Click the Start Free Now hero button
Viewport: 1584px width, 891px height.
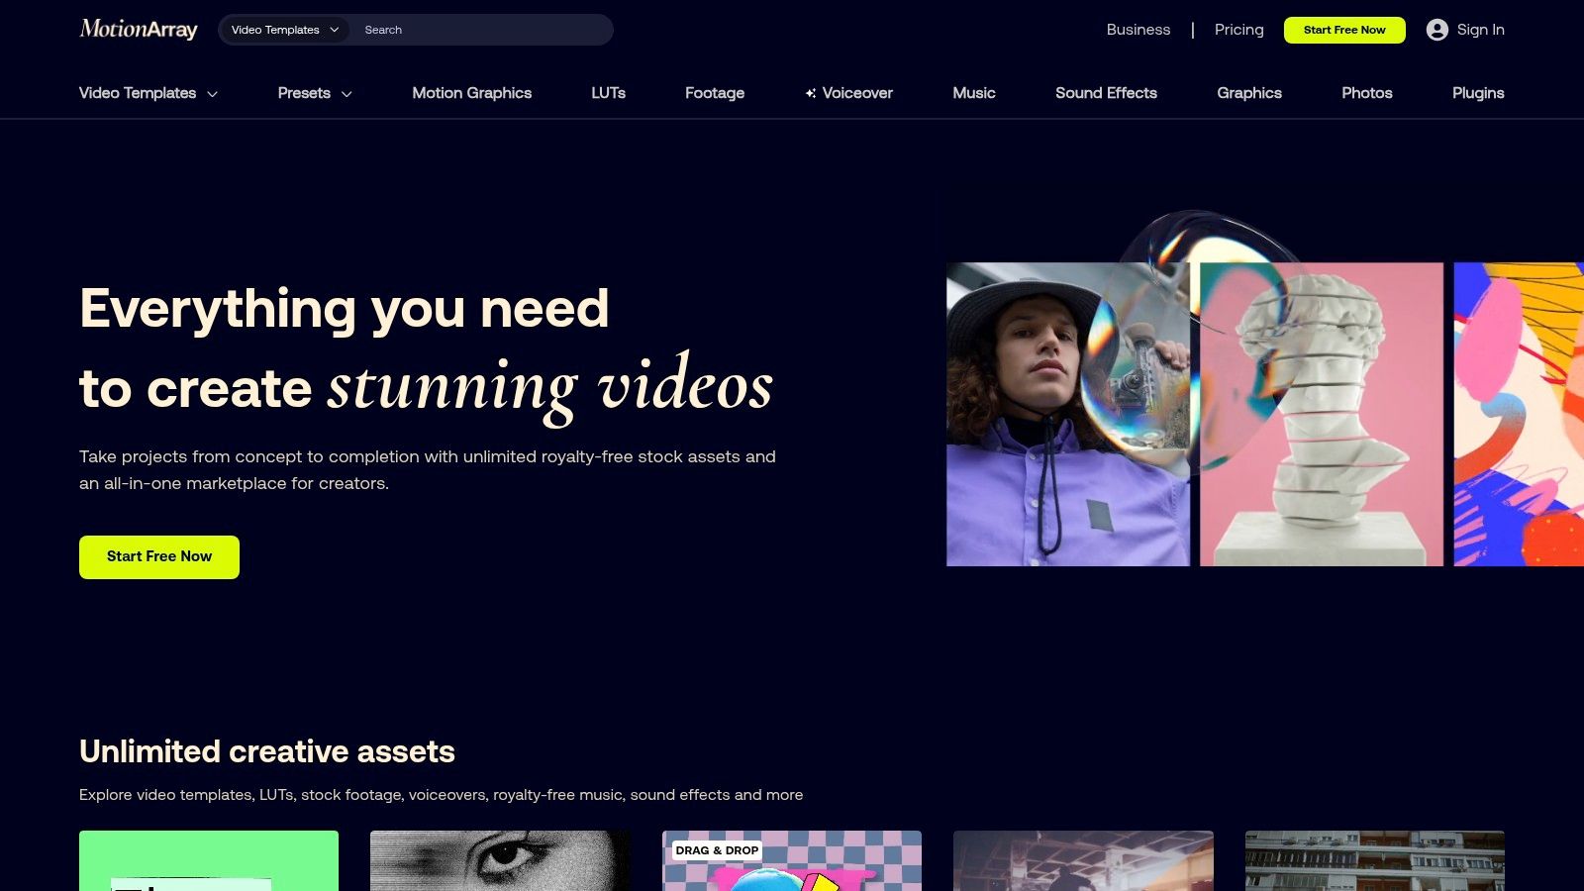158,556
